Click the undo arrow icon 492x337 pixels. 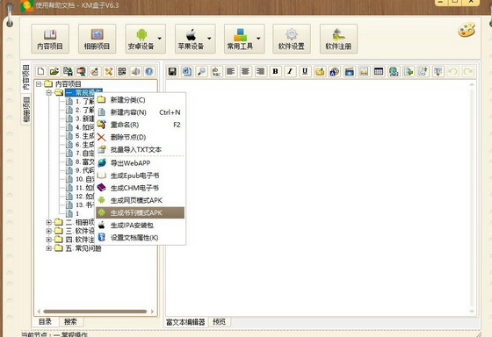point(452,71)
